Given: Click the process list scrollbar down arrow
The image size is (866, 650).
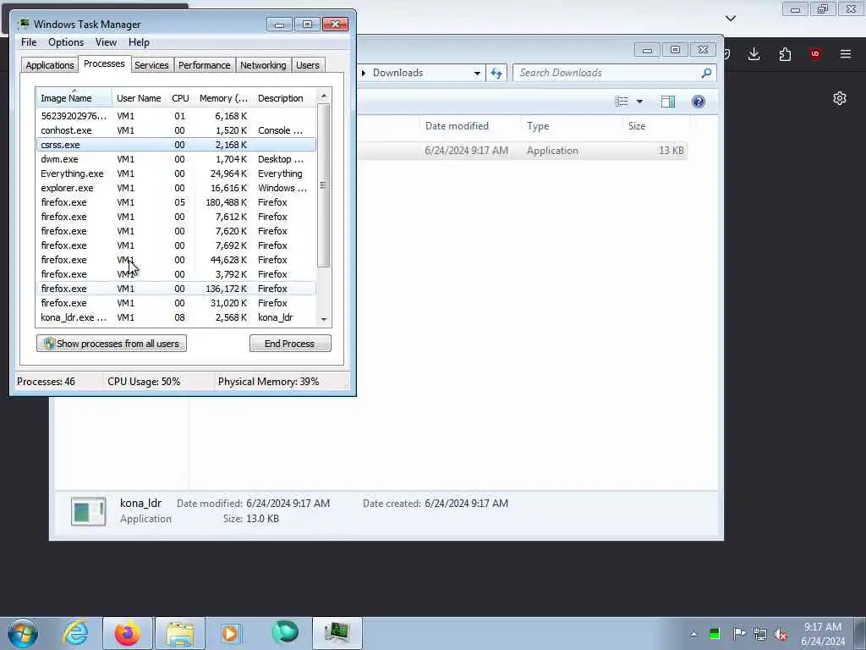Looking at the screenshot, I should point(324,319).
